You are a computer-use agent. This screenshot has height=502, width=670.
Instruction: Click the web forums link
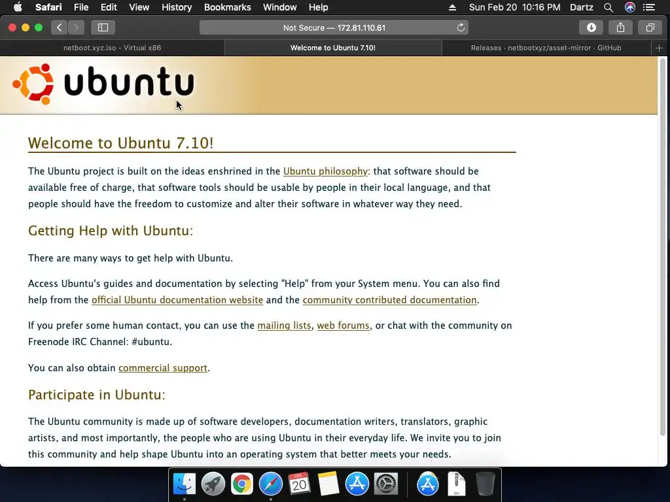pos(343,326)
